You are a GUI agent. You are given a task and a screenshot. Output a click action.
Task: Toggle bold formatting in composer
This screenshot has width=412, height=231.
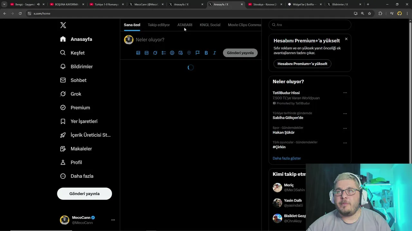pos(206,53)
